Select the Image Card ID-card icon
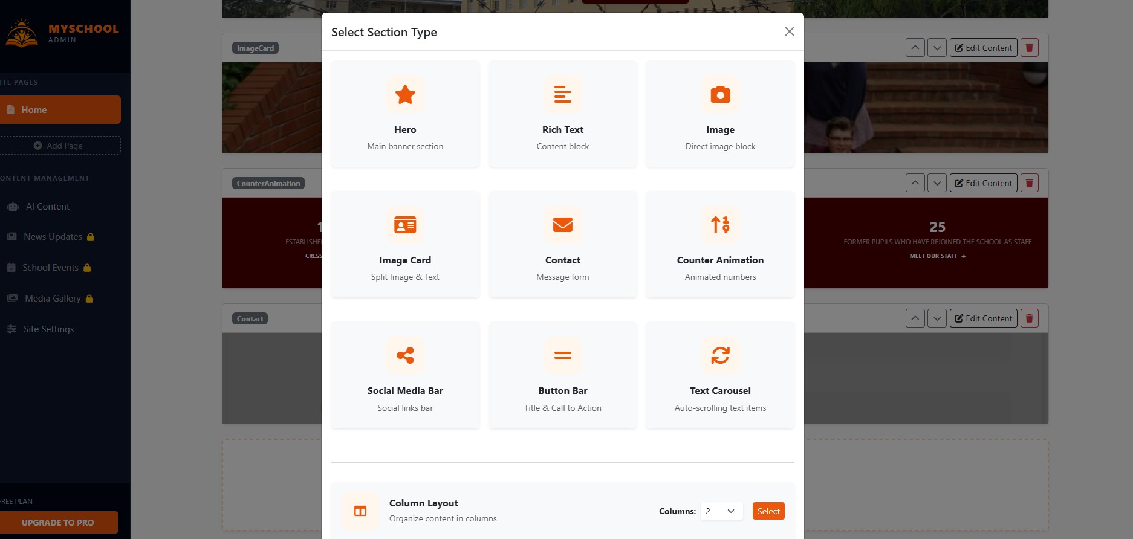1133x539 pixels. (x=405, y=225)
